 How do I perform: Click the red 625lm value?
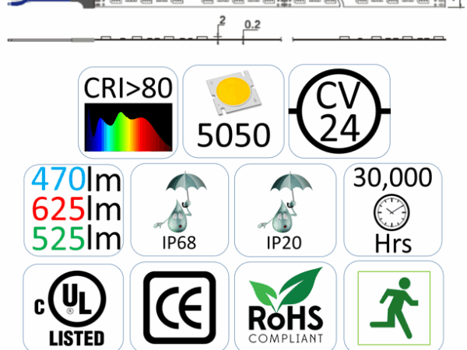point(74,210)
